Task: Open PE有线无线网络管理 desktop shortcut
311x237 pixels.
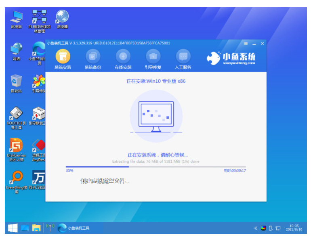Action: pos(39,21)
